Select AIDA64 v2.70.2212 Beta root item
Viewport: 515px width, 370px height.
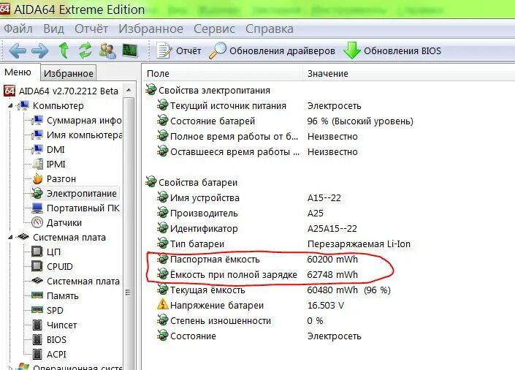pos(61,91)
